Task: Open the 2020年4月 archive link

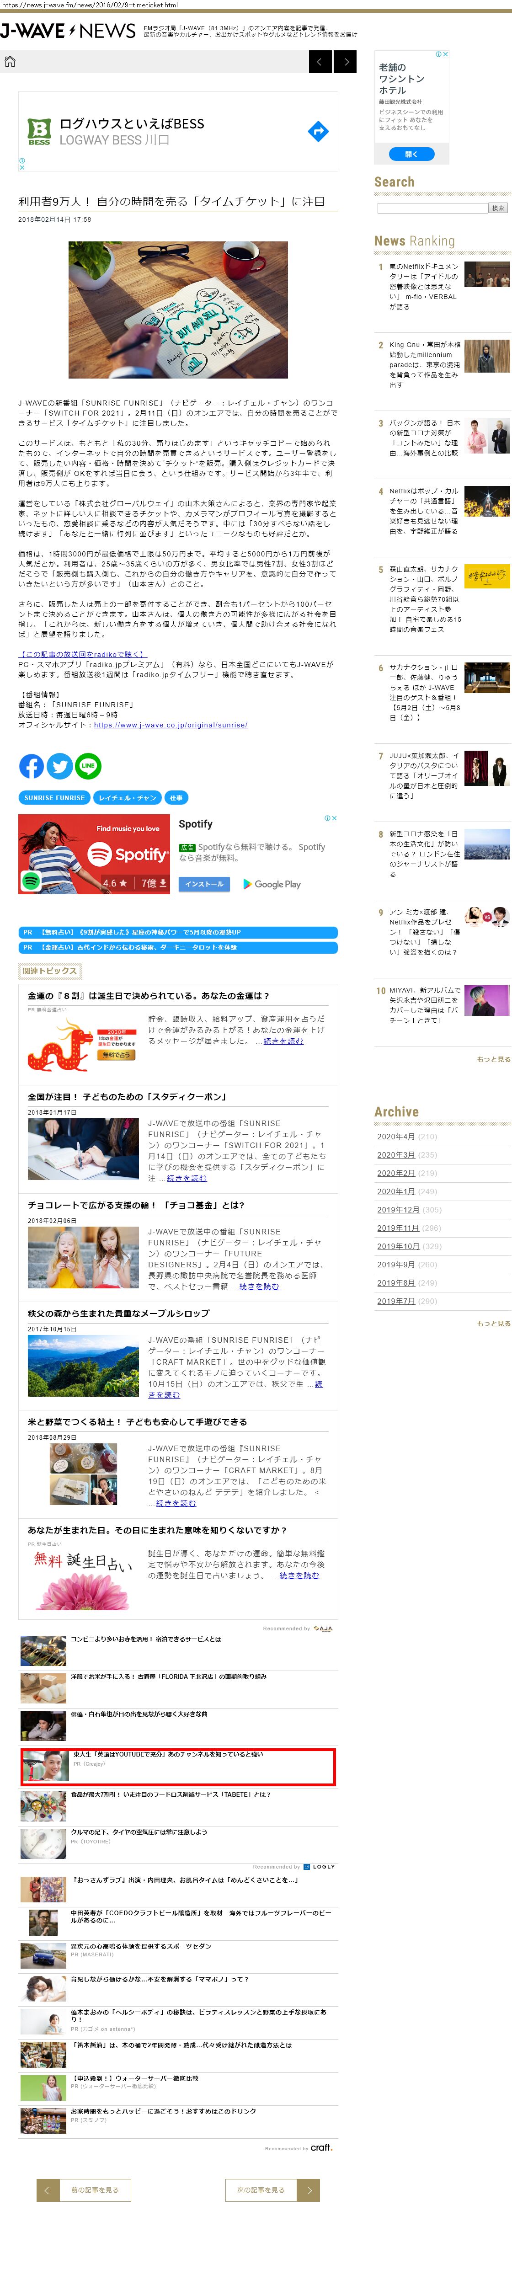Action: [395, 1137]
